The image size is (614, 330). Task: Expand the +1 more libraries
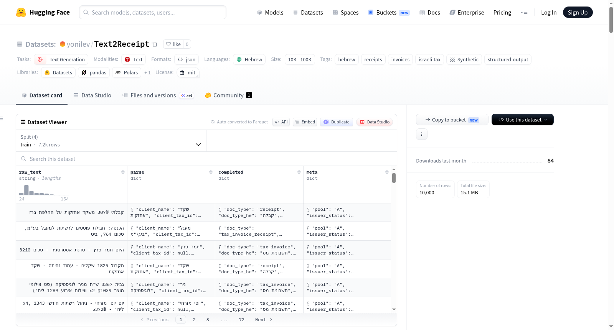pyautogui.click(x=147, y=72)
